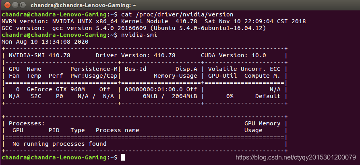Click the 'Process name' column header
Viewport: 360px width, 165px height.
(x=117, y=130)
